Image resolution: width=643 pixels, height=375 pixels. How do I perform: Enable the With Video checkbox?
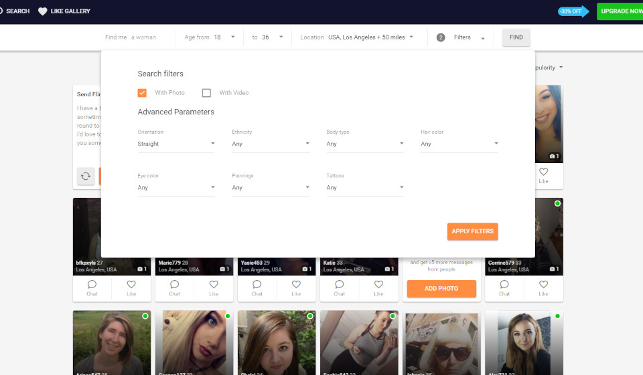tap(206, 93)
